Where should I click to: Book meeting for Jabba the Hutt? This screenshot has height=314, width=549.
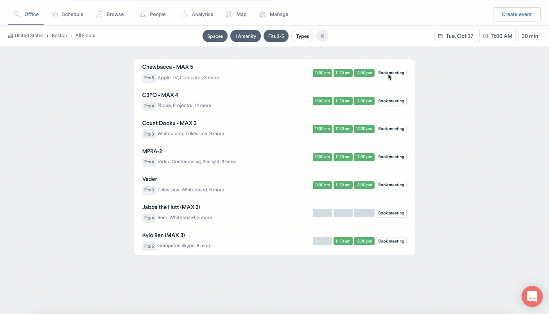click(x=391, y=213)
